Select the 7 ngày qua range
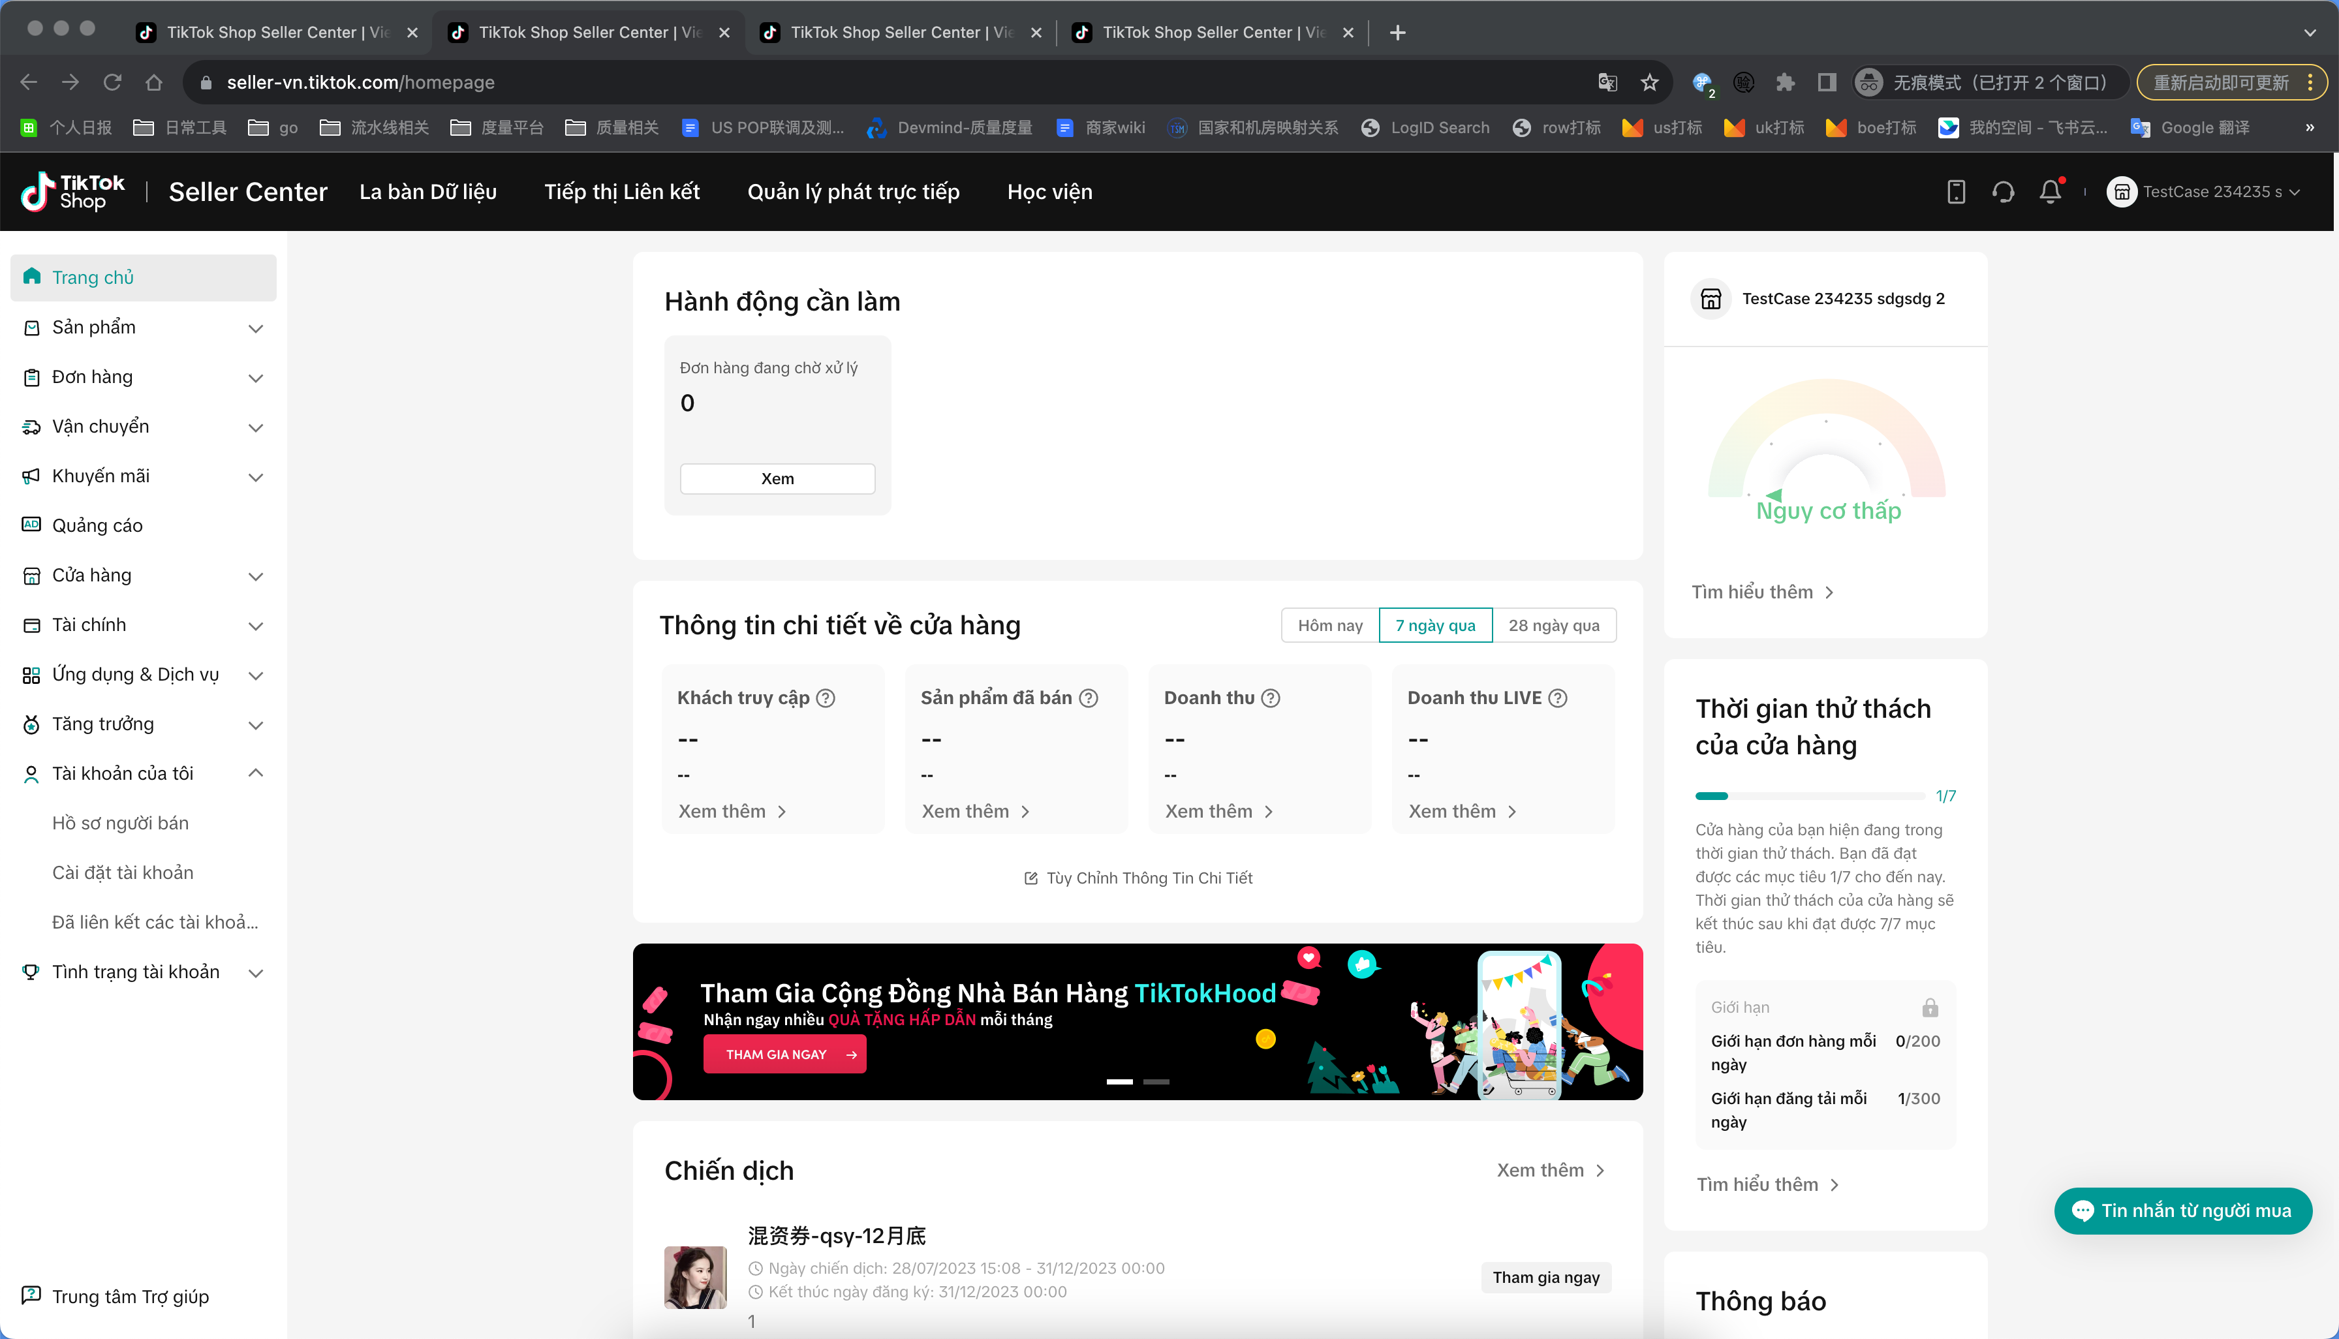The width and height of the screenshot is (2339, 1339). pyautogui.click(x=1435, y=625)
